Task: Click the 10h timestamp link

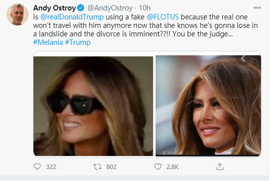Action: (145, 8)
